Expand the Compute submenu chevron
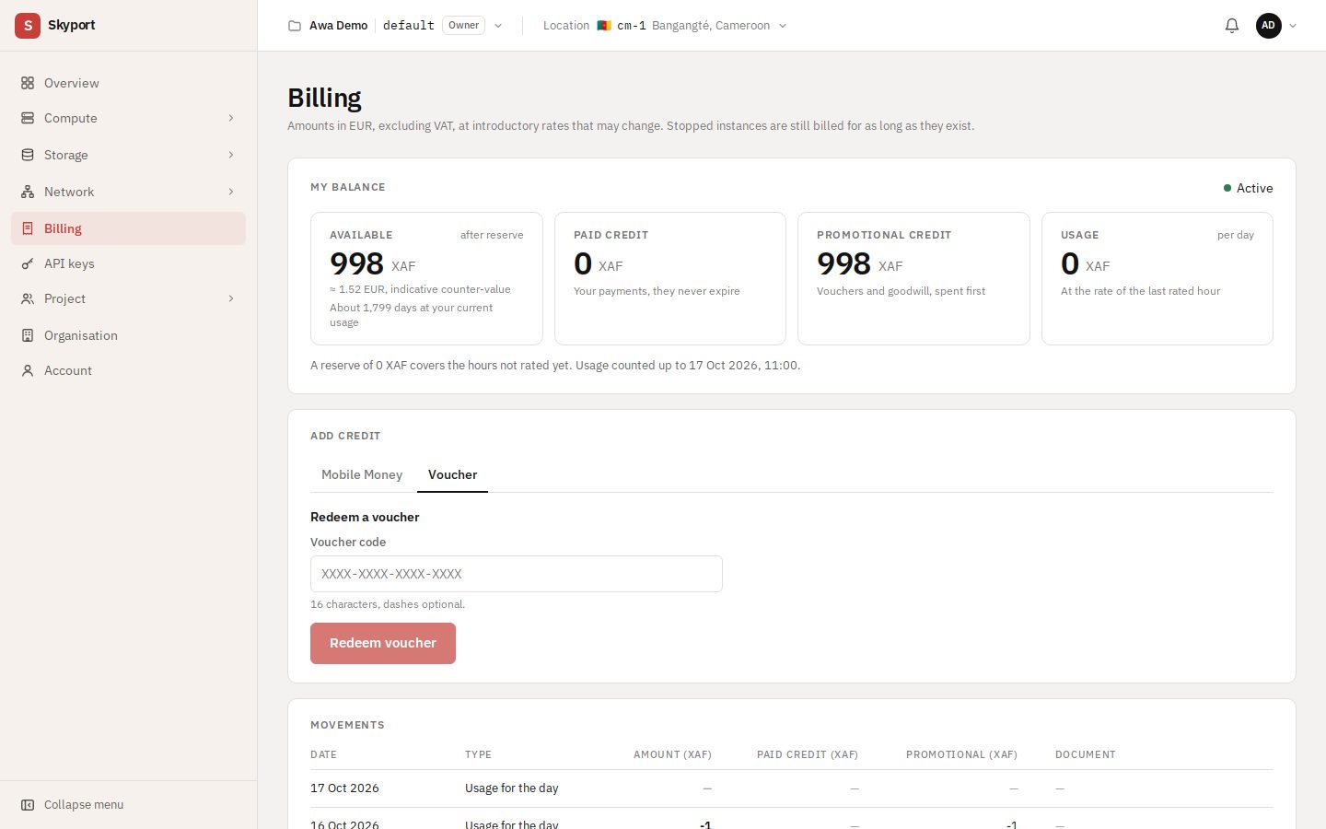1326x829 pixels. [231, 118]
